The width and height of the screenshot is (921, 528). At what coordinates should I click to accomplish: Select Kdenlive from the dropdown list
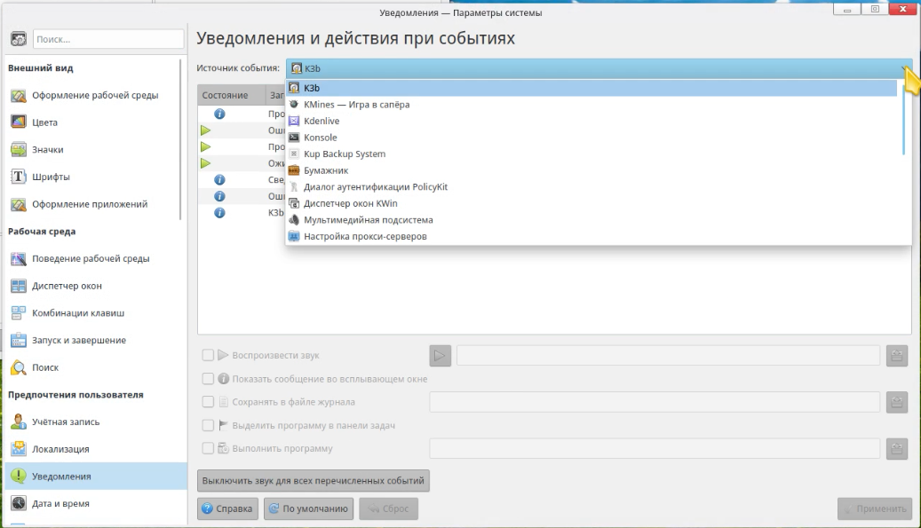click(x=592, y=121)
